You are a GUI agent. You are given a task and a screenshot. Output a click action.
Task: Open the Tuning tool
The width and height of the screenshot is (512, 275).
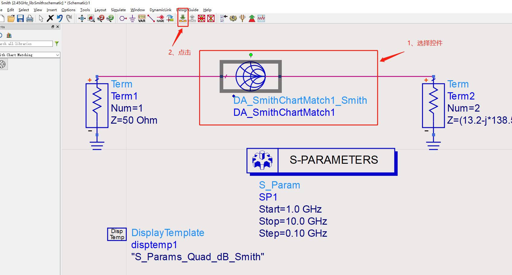pos(242,18)
